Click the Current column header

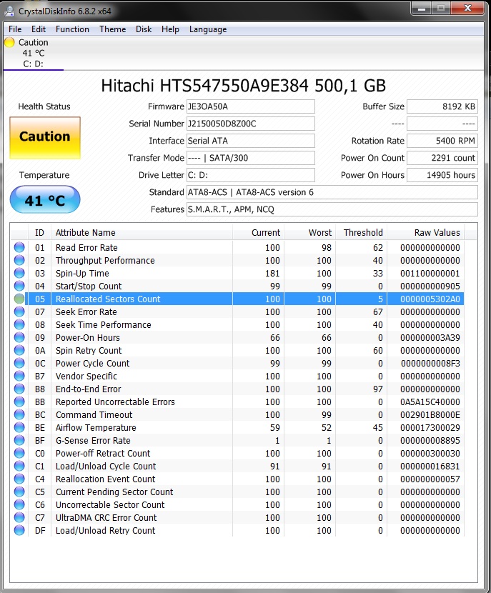[258, 233]
